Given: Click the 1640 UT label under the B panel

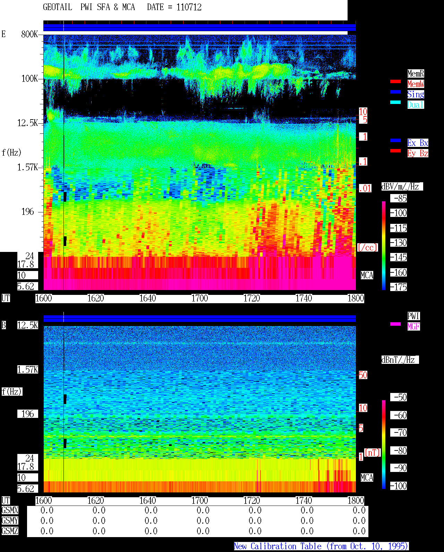Looking at the screenshot, I should 148,500.
